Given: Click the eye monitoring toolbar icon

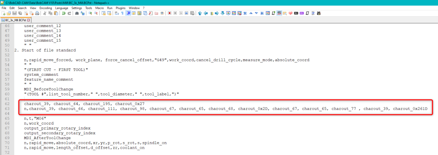Looking at the screenshot, I should pyautogui.click(x=162, y=13).
